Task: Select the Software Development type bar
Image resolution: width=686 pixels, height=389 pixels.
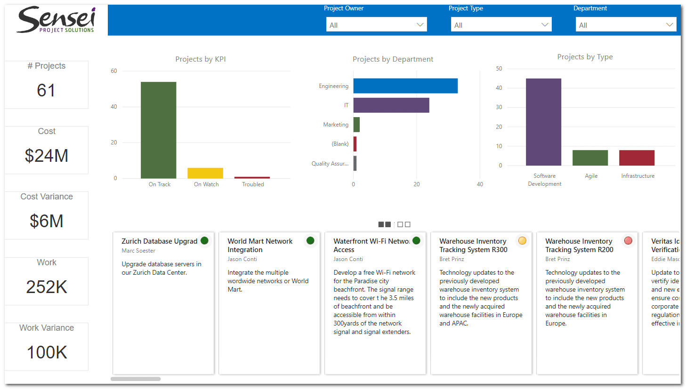Action: [543, 122]
